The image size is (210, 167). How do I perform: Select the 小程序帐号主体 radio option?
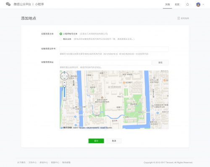tap(61, 34)
